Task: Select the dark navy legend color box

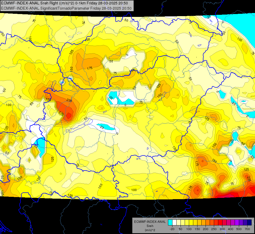Action: (249, 223)
